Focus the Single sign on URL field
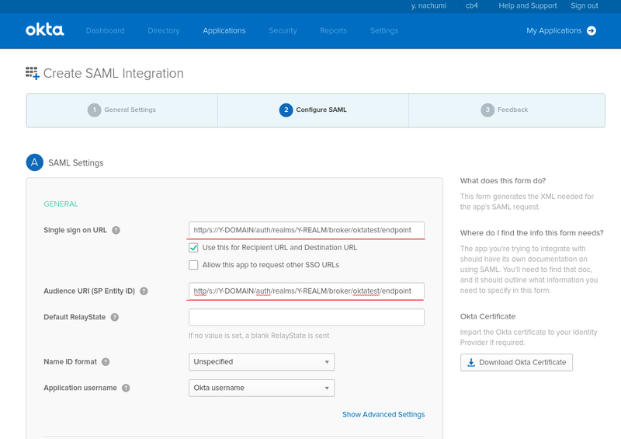621x439 pixels. point(307,230)
